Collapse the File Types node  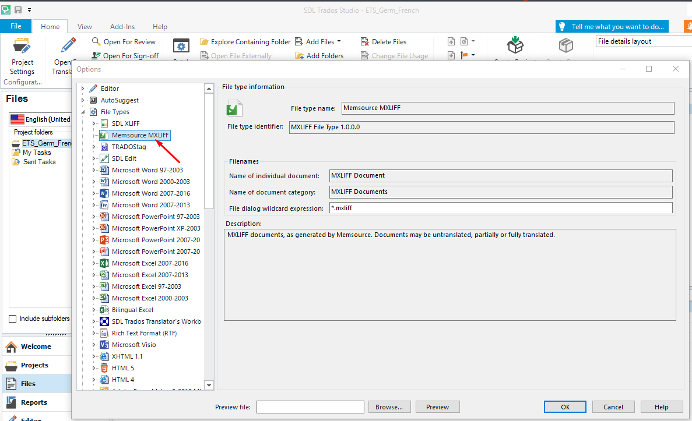83,112
